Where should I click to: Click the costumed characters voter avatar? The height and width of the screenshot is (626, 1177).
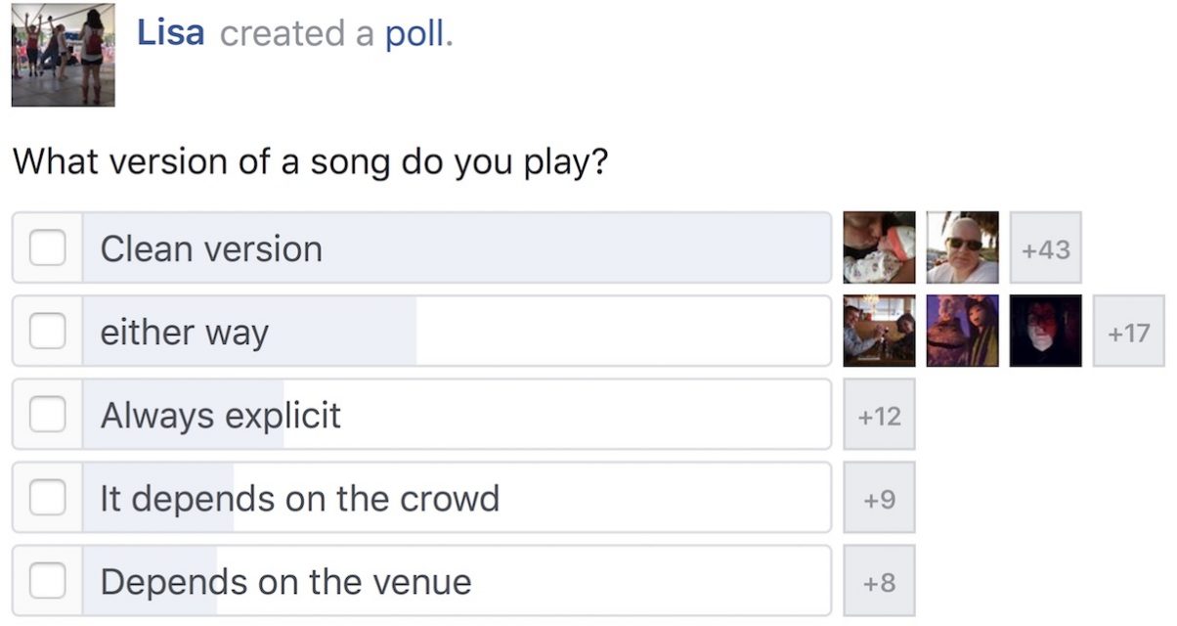pos(961,332)
